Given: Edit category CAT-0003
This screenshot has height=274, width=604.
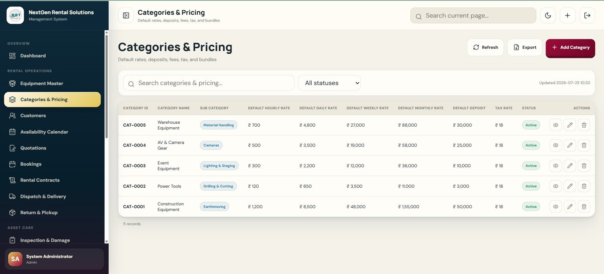Looking at the screenshot, I should point(570,166).
